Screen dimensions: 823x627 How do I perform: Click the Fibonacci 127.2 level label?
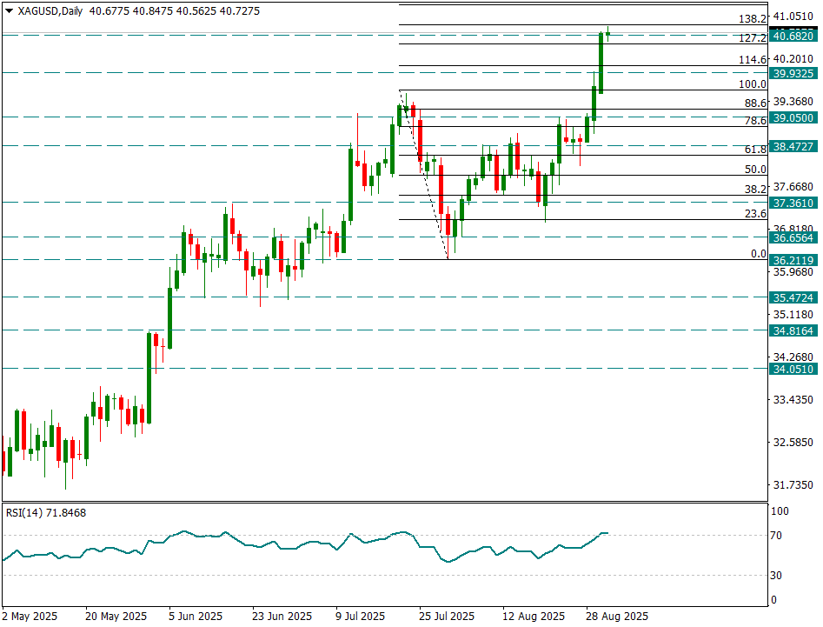753,37
